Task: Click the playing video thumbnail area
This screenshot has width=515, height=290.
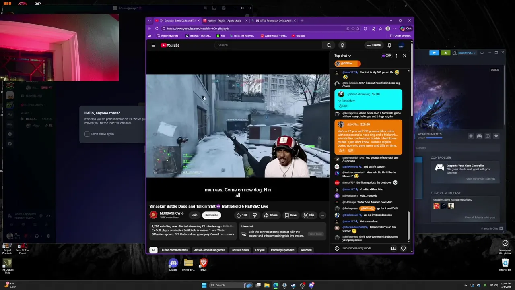Action: coord(238,126)
